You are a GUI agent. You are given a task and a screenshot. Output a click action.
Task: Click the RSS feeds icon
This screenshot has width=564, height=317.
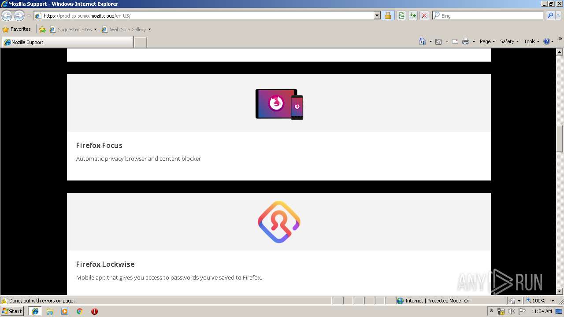438,41
